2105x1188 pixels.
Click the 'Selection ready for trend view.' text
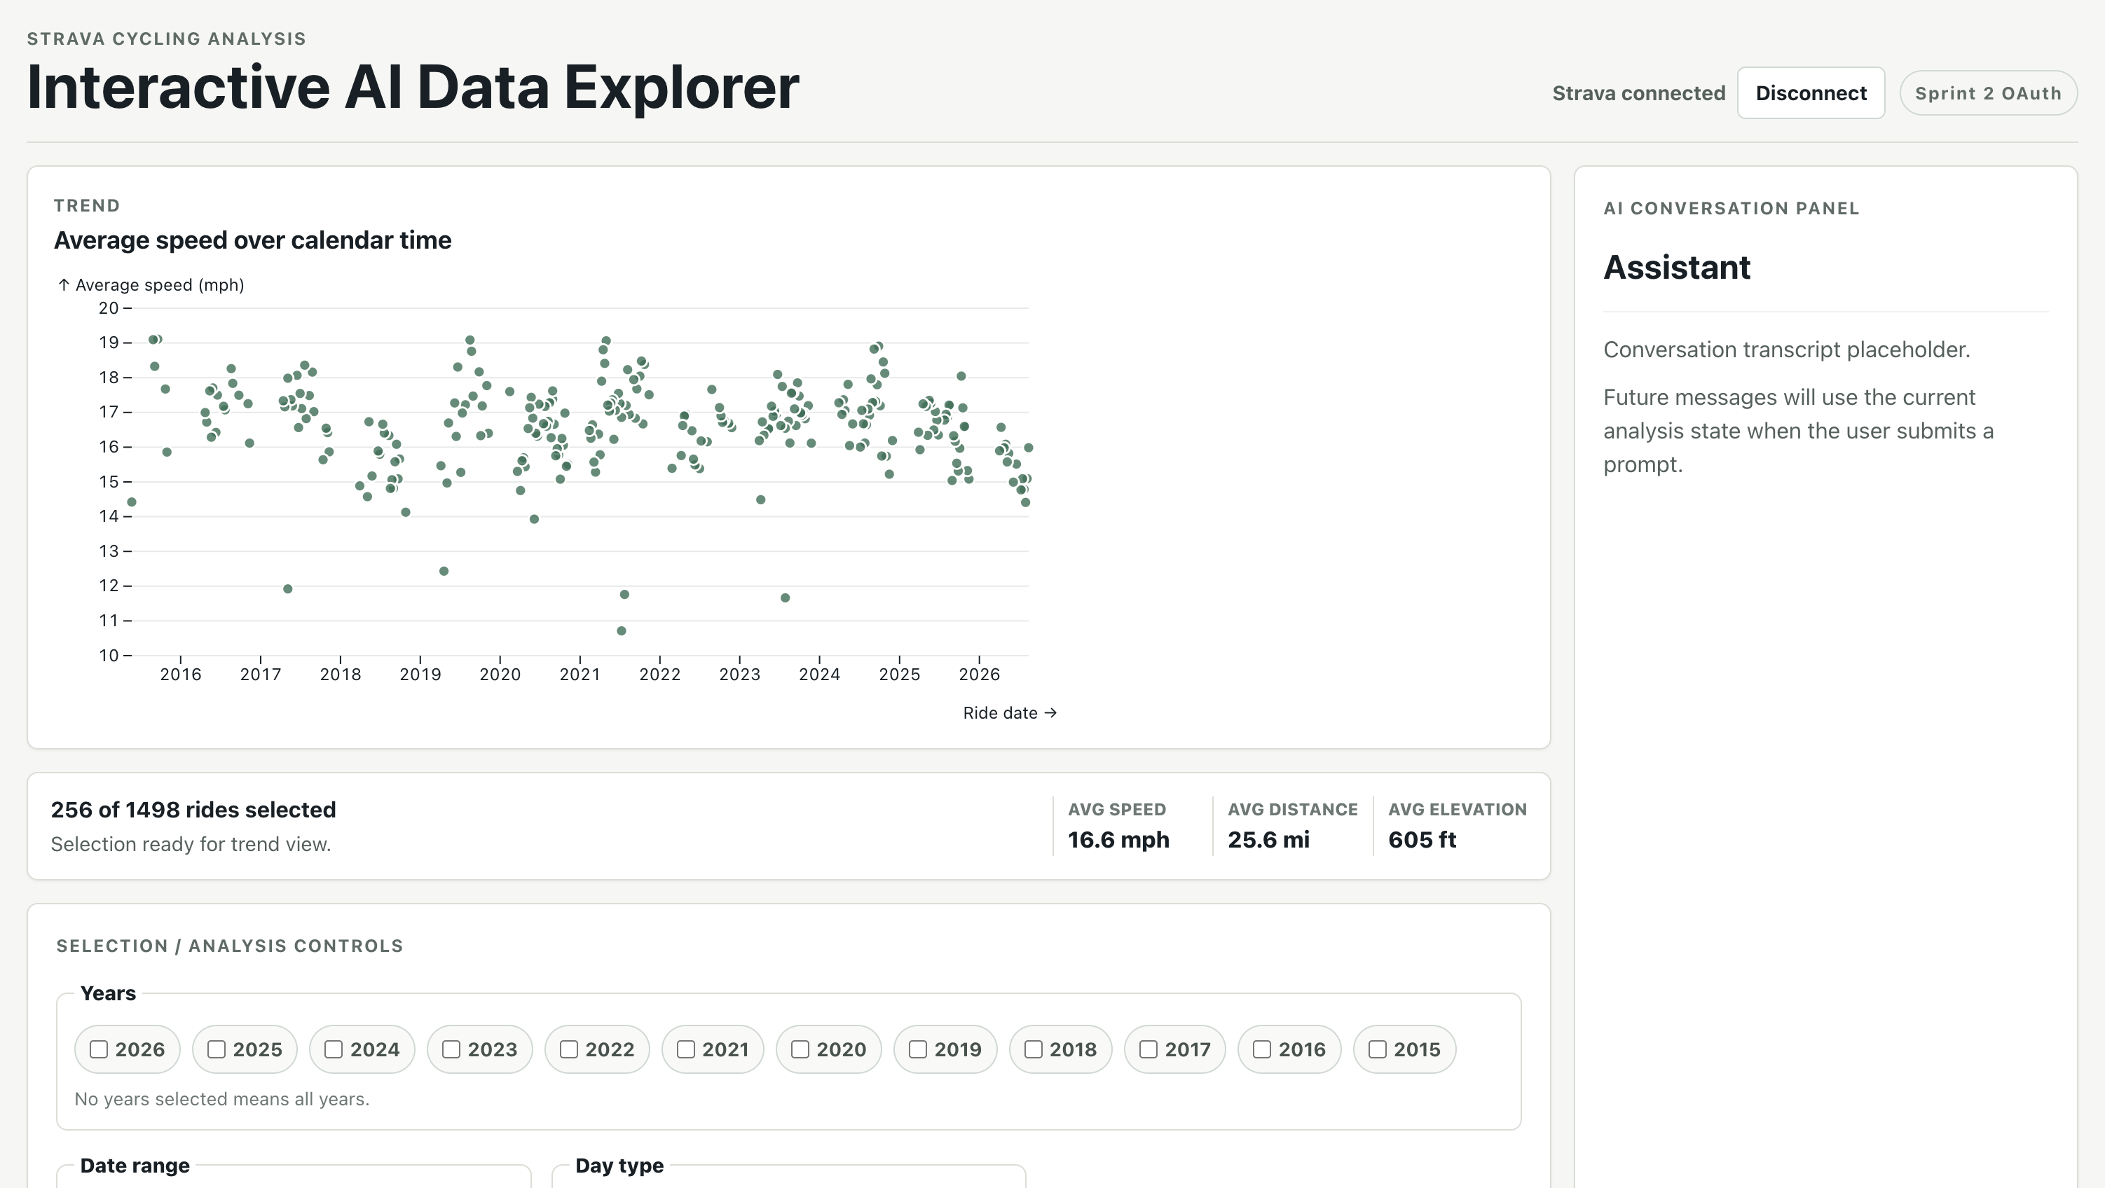(191, 844)
